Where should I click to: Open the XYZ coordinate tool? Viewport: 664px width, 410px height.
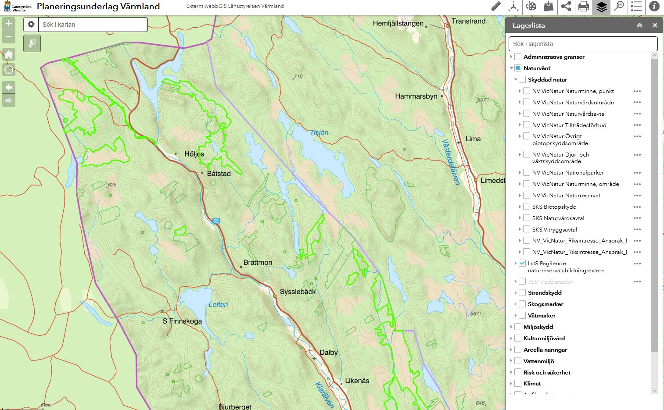tap(513, 7)
